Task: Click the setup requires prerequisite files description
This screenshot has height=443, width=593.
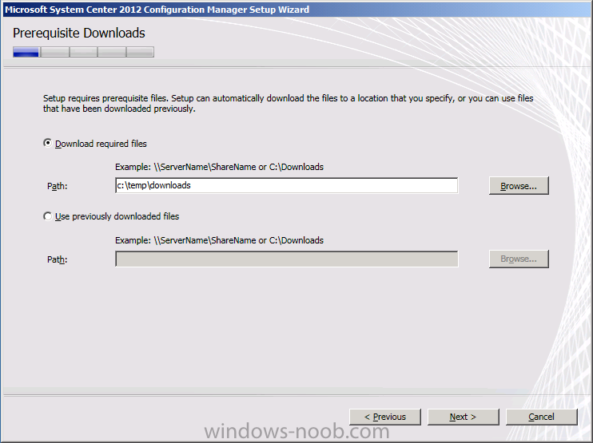Action: (x=289, y=104)
